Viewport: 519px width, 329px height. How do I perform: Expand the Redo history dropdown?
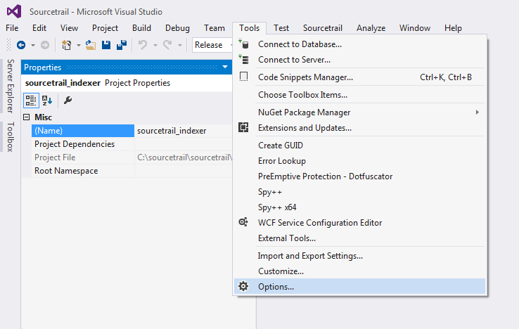(x=180, y=45)
